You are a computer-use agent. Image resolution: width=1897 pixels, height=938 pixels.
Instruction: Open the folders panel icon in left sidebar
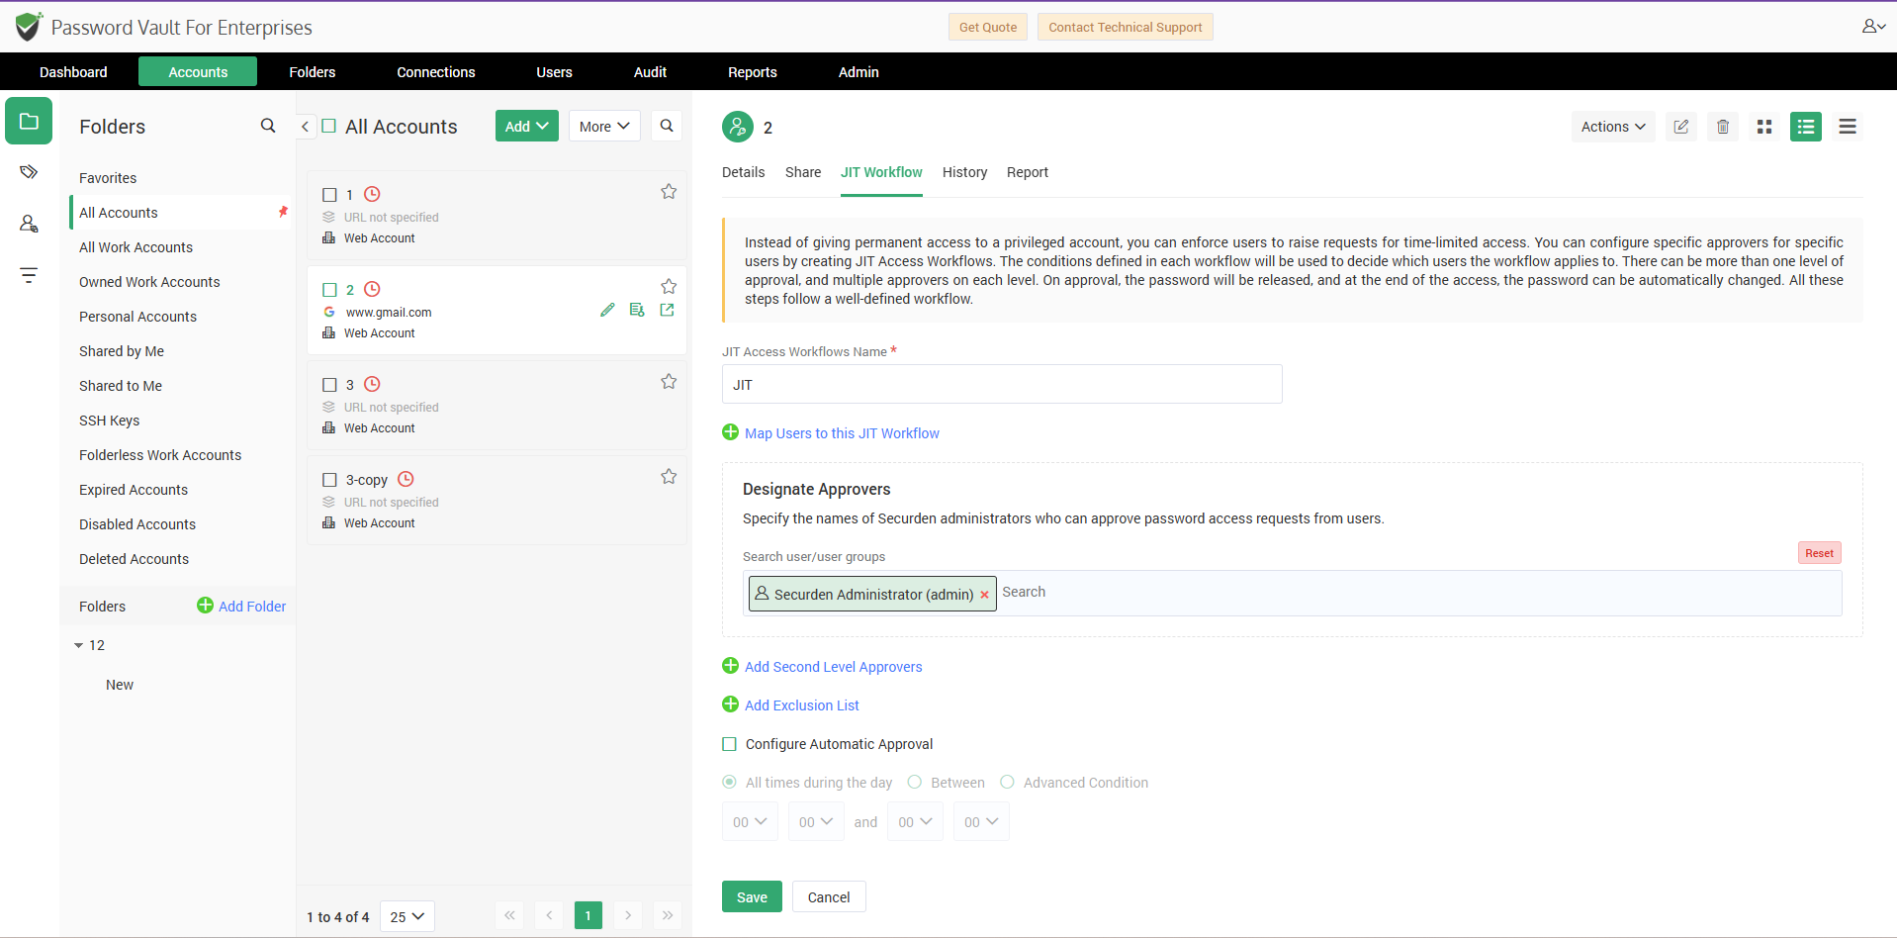point(29,122)
